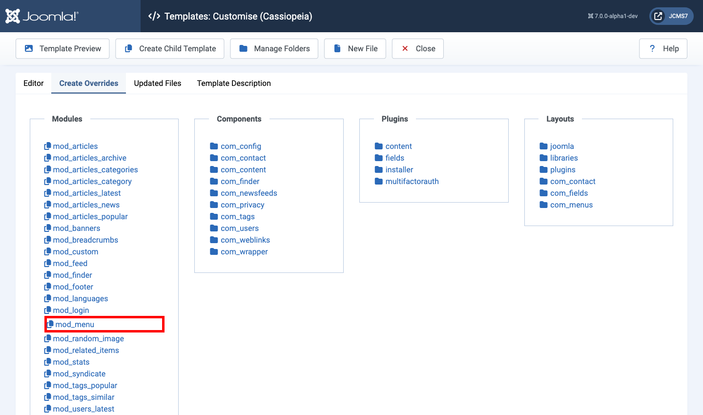The image size is (703, 415).
Task: Create override for mod_tags_popular
Action: (x=81, y=385)
